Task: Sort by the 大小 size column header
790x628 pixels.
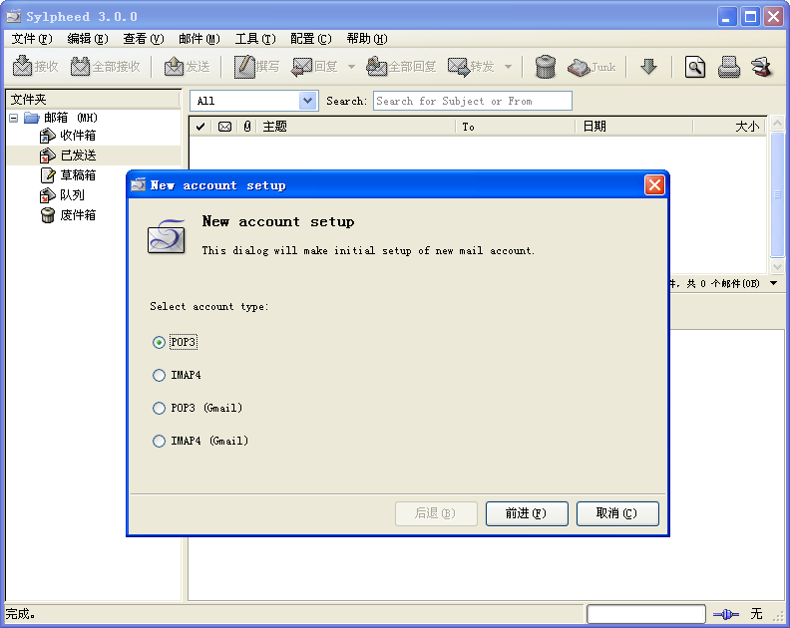Action: 729,127
